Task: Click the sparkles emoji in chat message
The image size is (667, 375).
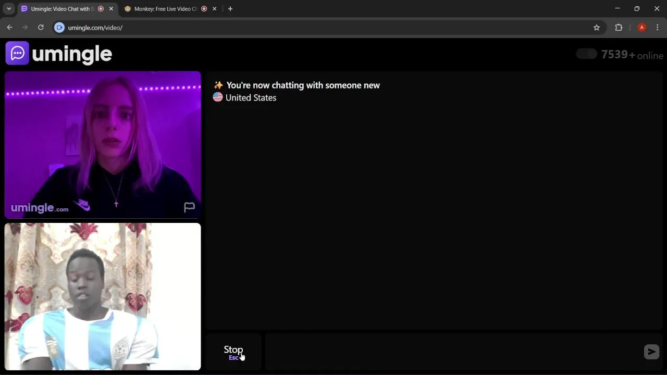Action: (x=218, y=85)
